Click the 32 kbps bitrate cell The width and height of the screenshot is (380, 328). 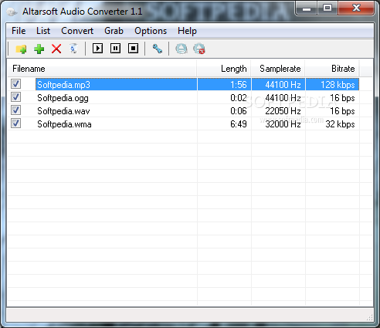340,124
